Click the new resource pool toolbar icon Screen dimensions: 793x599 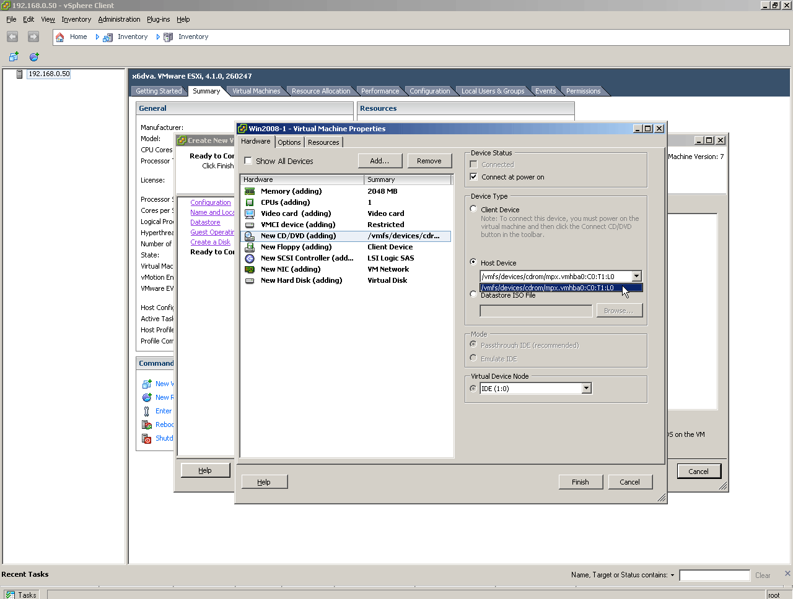[x=34, y=57]
